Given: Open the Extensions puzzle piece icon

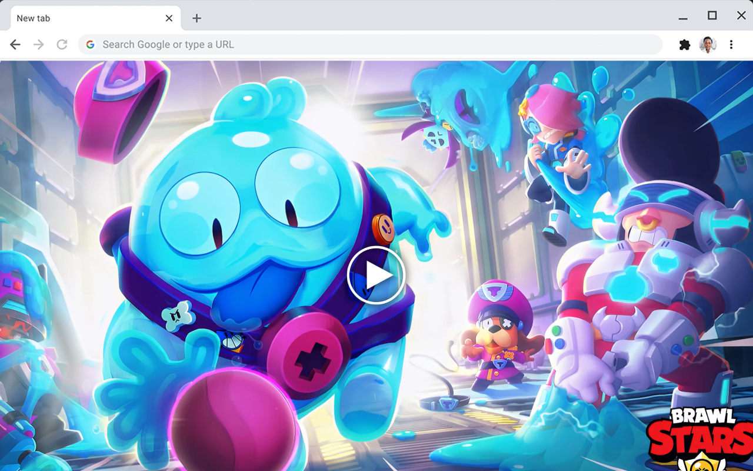Looking at the screenshot, I should [684, 44].
